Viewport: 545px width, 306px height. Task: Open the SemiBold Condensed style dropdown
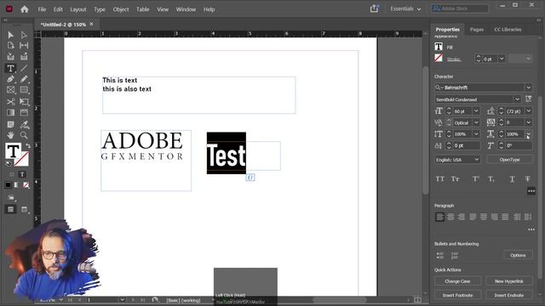pos(517,99)
